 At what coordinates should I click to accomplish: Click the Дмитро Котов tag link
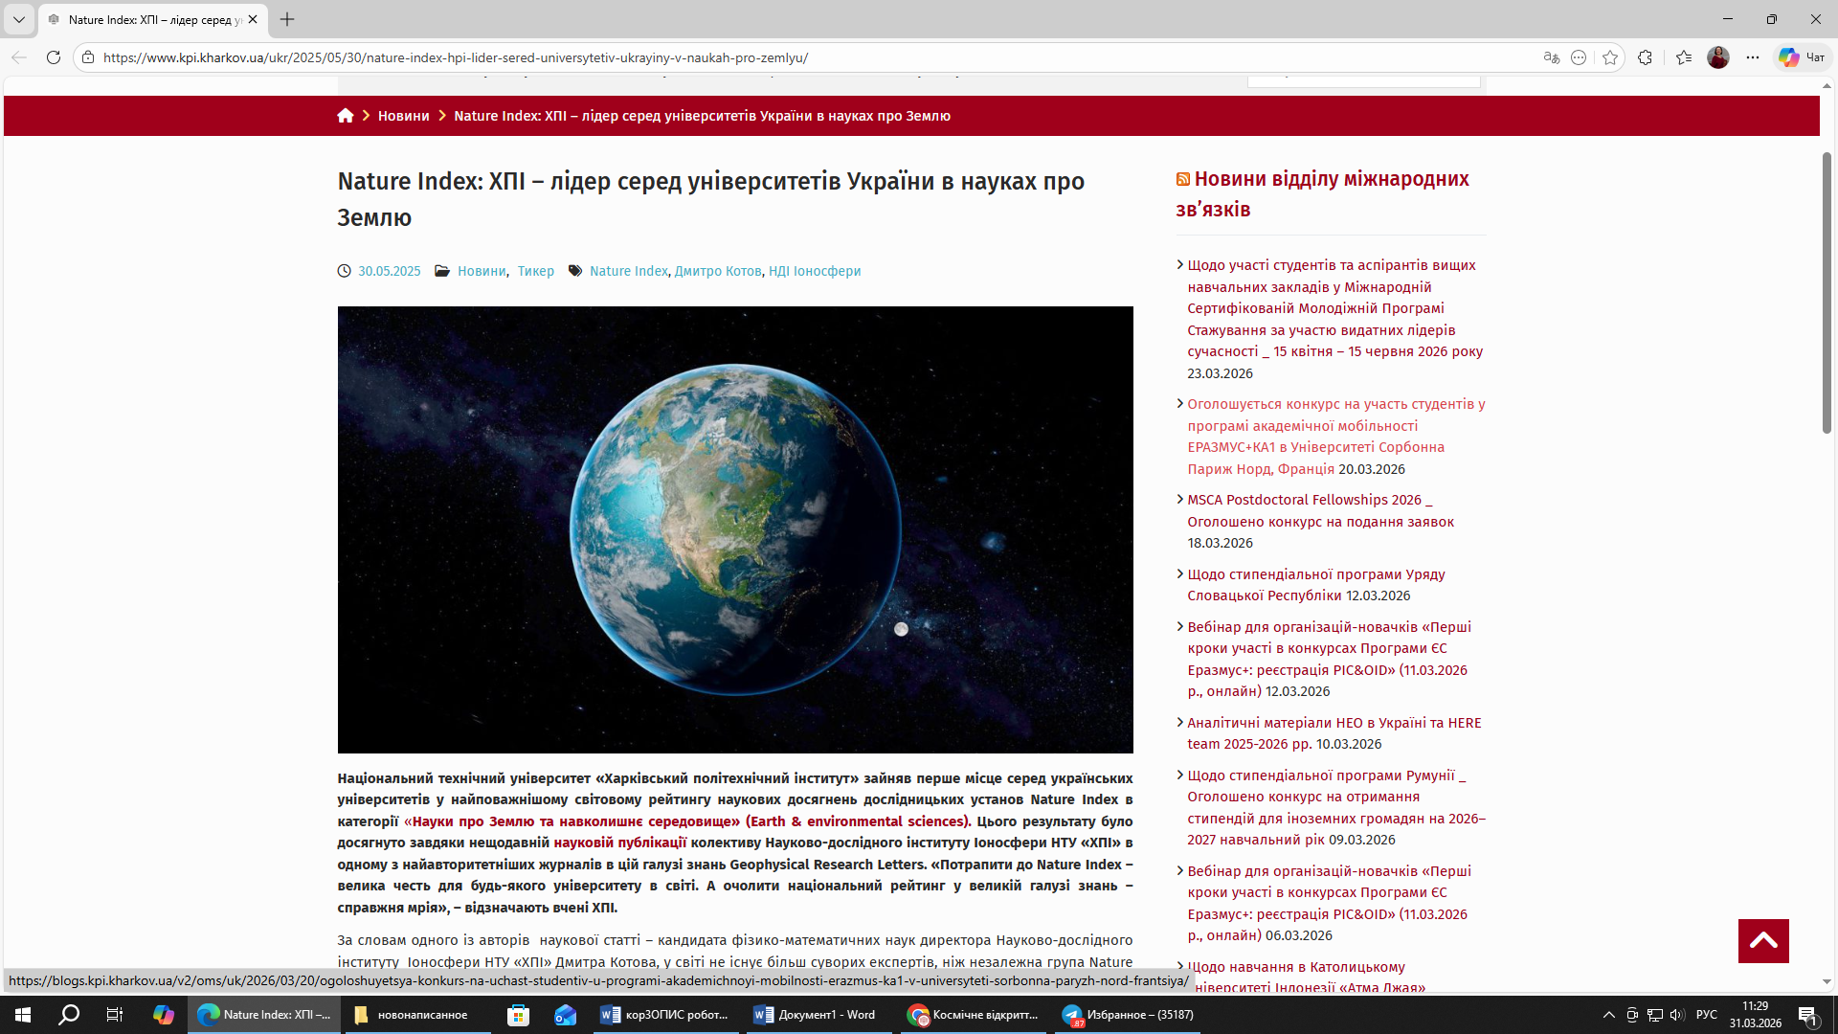tap(718, 271)
